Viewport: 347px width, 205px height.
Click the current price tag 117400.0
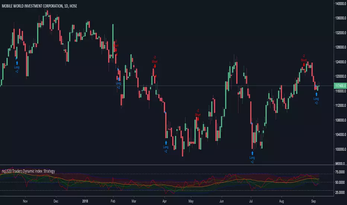(x=340, y=86)
